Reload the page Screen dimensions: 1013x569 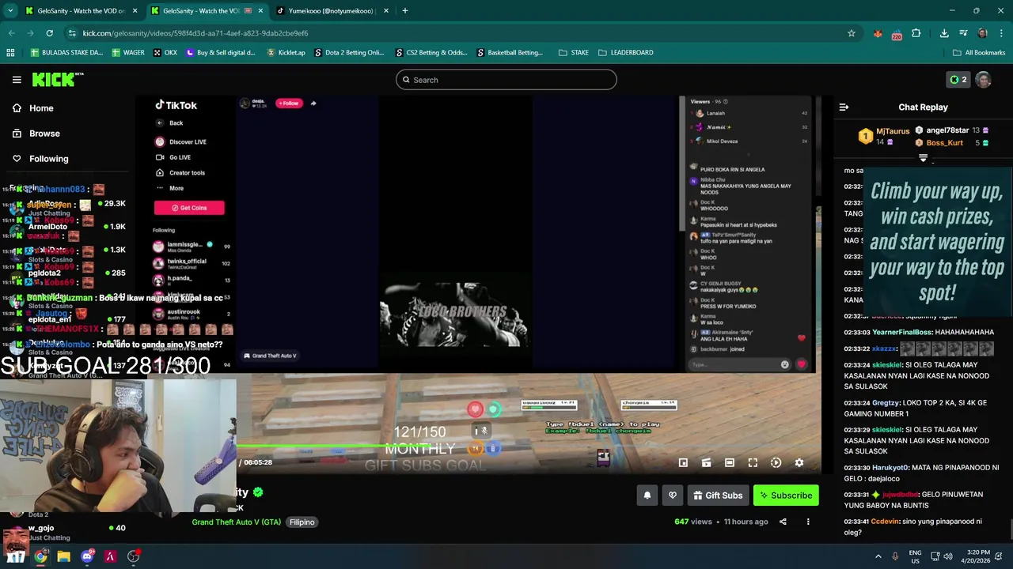pyautogui.click(x=49, y=33)
